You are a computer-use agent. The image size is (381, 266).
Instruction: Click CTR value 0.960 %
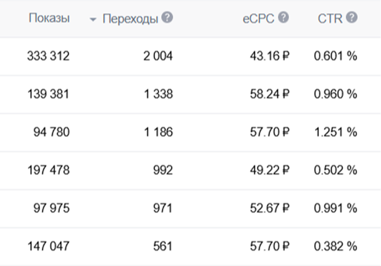tap(335, 94)
